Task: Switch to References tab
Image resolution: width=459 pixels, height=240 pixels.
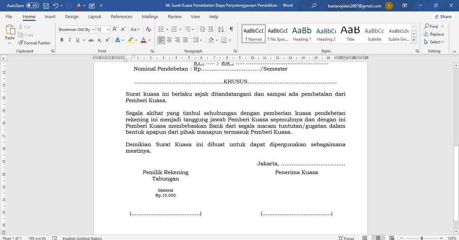Action: 122,16
